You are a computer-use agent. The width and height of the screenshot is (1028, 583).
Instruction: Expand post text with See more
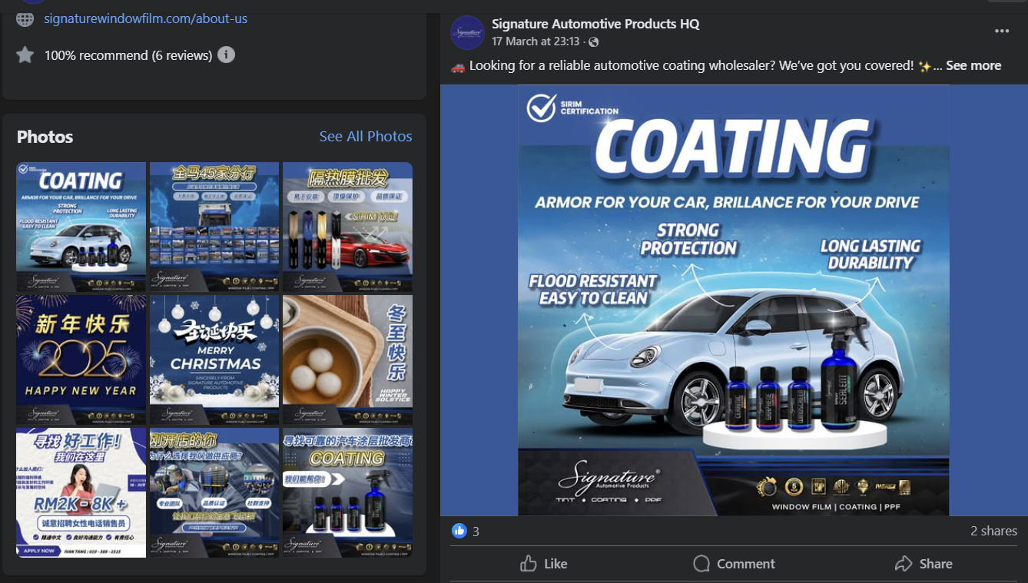[973, 66]
